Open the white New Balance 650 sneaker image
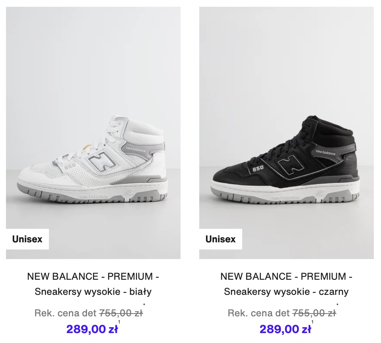Viewport: 381px width, 343px height. tap(93, 133)
